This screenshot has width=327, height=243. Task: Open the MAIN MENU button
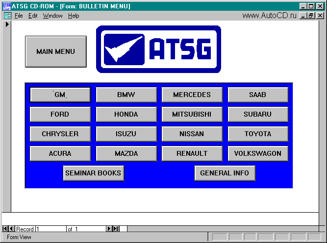[56, 51]
